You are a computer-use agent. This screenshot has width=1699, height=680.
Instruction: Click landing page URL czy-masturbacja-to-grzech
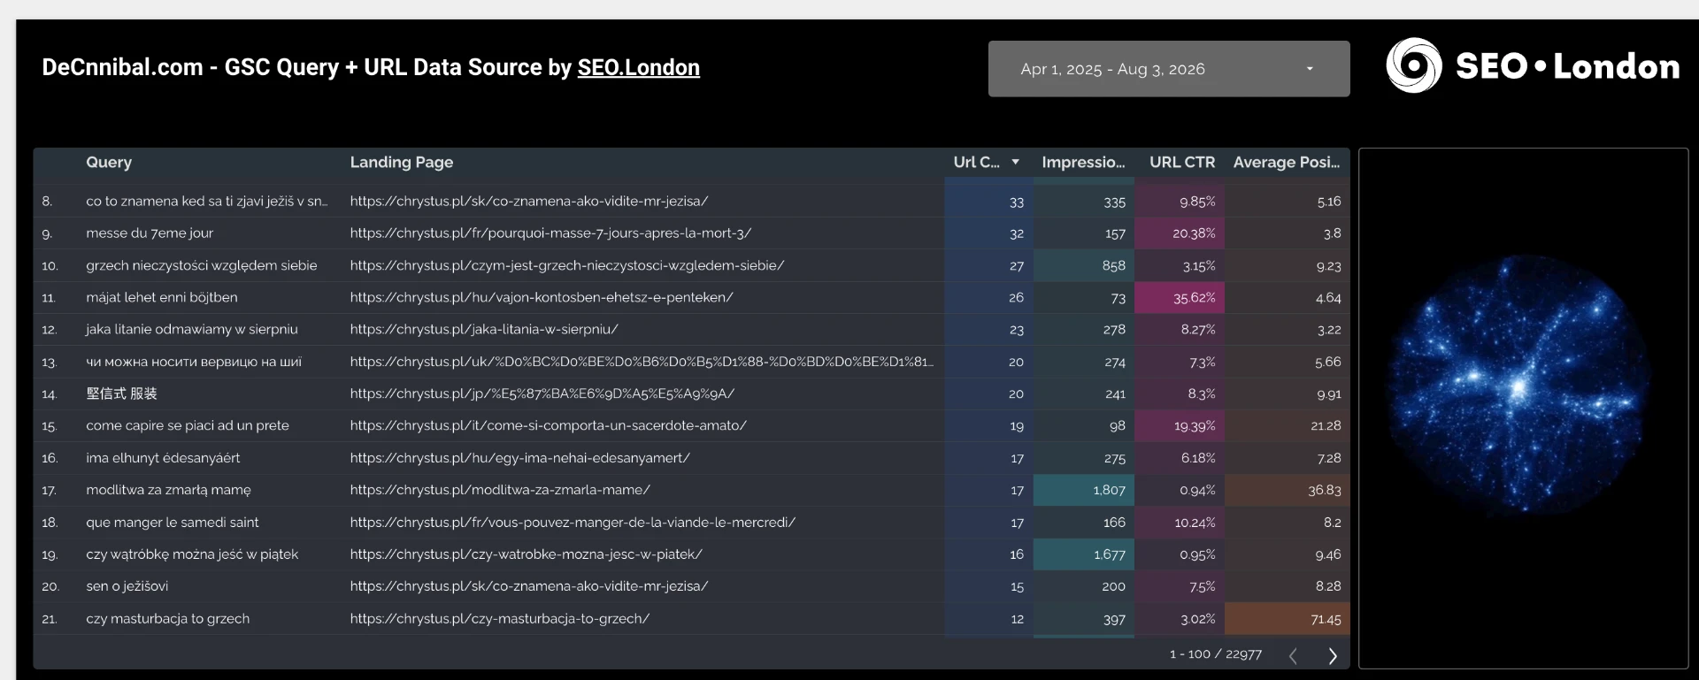[x=499, y=619]
